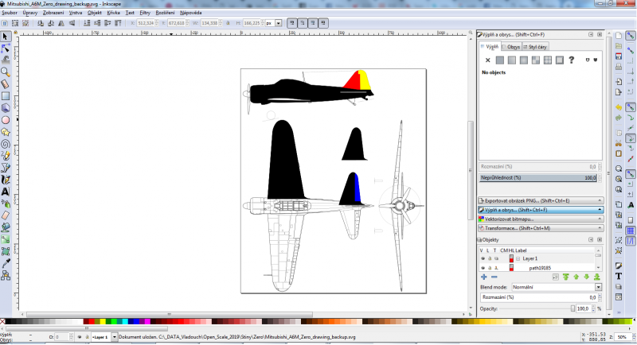Select the Node edit tool
The image size is (637, 345).
[6, 48]
